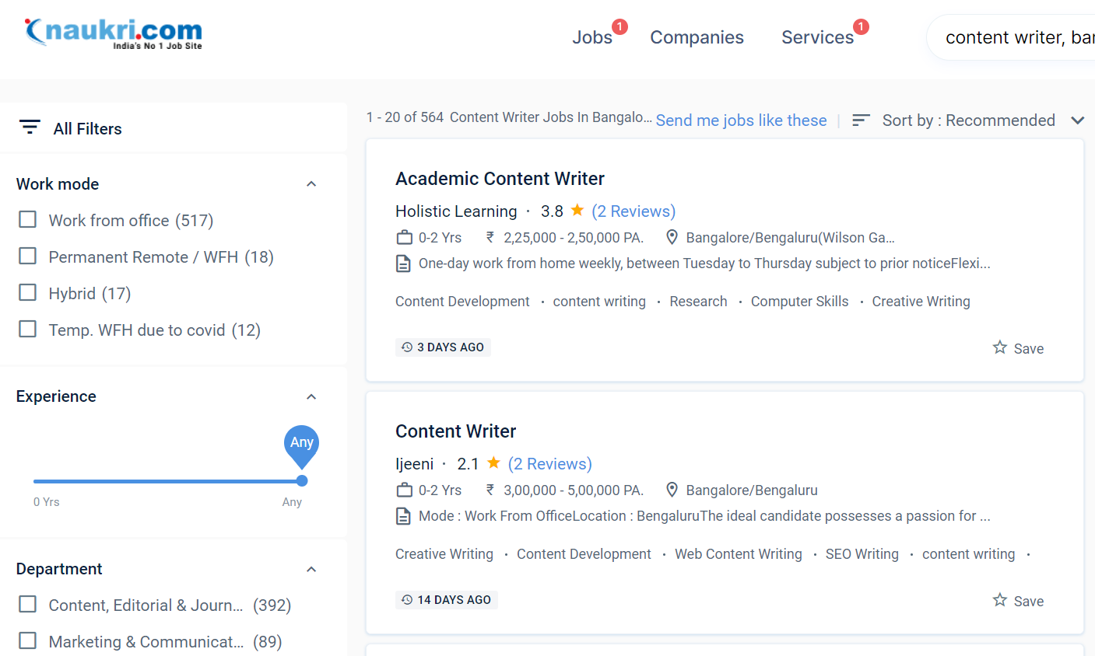
Task: Click the location pin icon near Wilson Garden
Action: click(x=672, y=238)
